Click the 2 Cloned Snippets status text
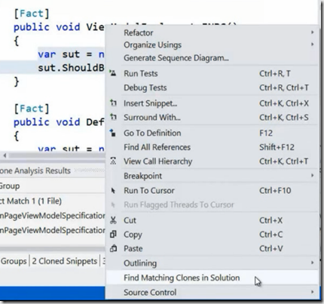This screenshot has height=304, width=324. (65, 261)
